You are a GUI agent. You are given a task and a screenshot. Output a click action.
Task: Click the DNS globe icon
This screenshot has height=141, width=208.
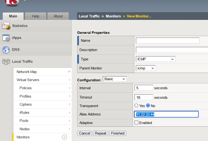click(x=6, y=50)
